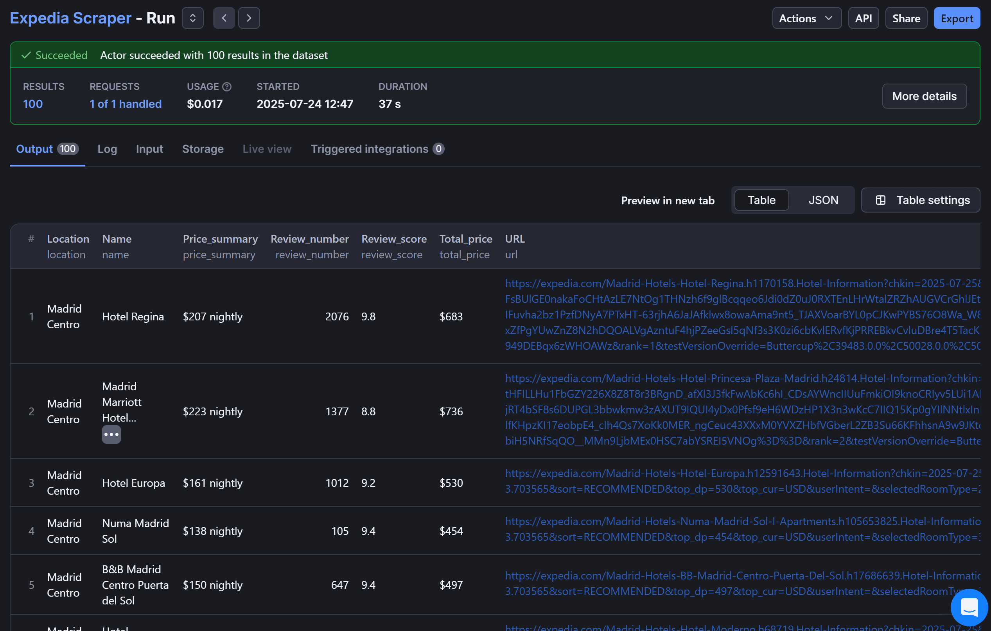This screenshot has height=631, width=991.
Task: Export the dataset results
Action: pyautogui.click(x=957, y=18)
